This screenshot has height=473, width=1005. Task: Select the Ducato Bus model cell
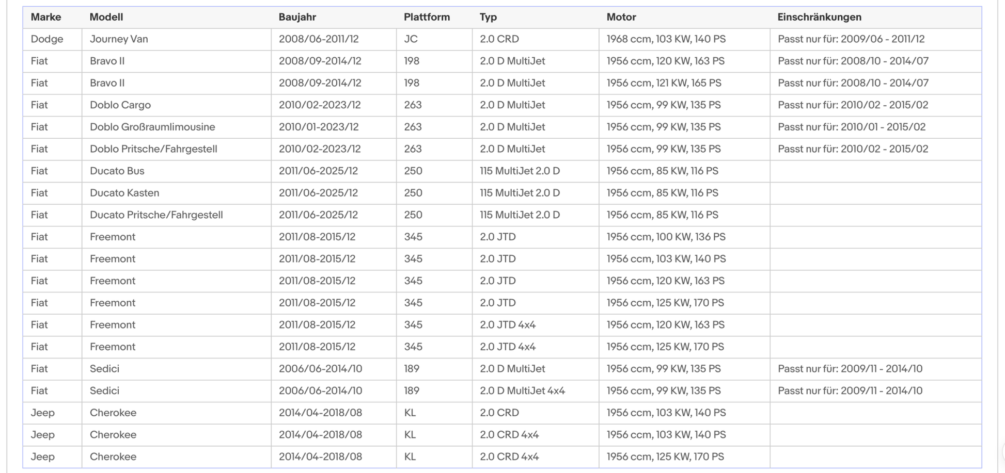tap(177, 171)
